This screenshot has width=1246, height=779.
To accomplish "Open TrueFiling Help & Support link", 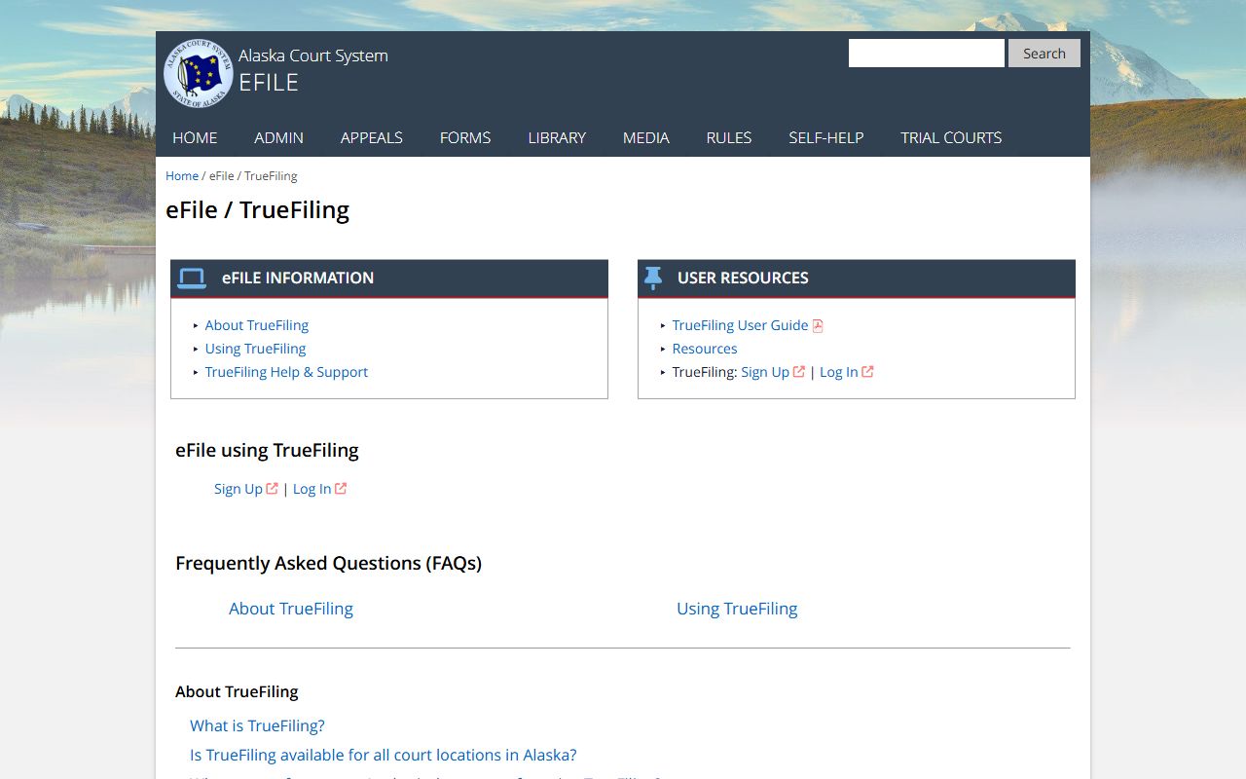I will click(286, 372).
